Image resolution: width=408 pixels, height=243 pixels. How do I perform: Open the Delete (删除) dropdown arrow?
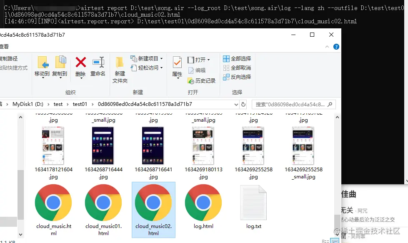[x=81, y=78]
